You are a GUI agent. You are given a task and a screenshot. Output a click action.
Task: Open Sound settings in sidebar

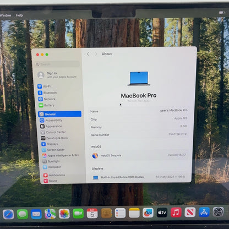51,181
